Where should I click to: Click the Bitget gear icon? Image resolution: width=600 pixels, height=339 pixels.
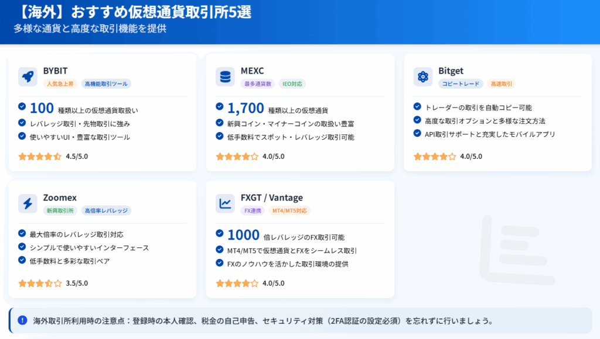pyautogui.click(x=424, y=77)
